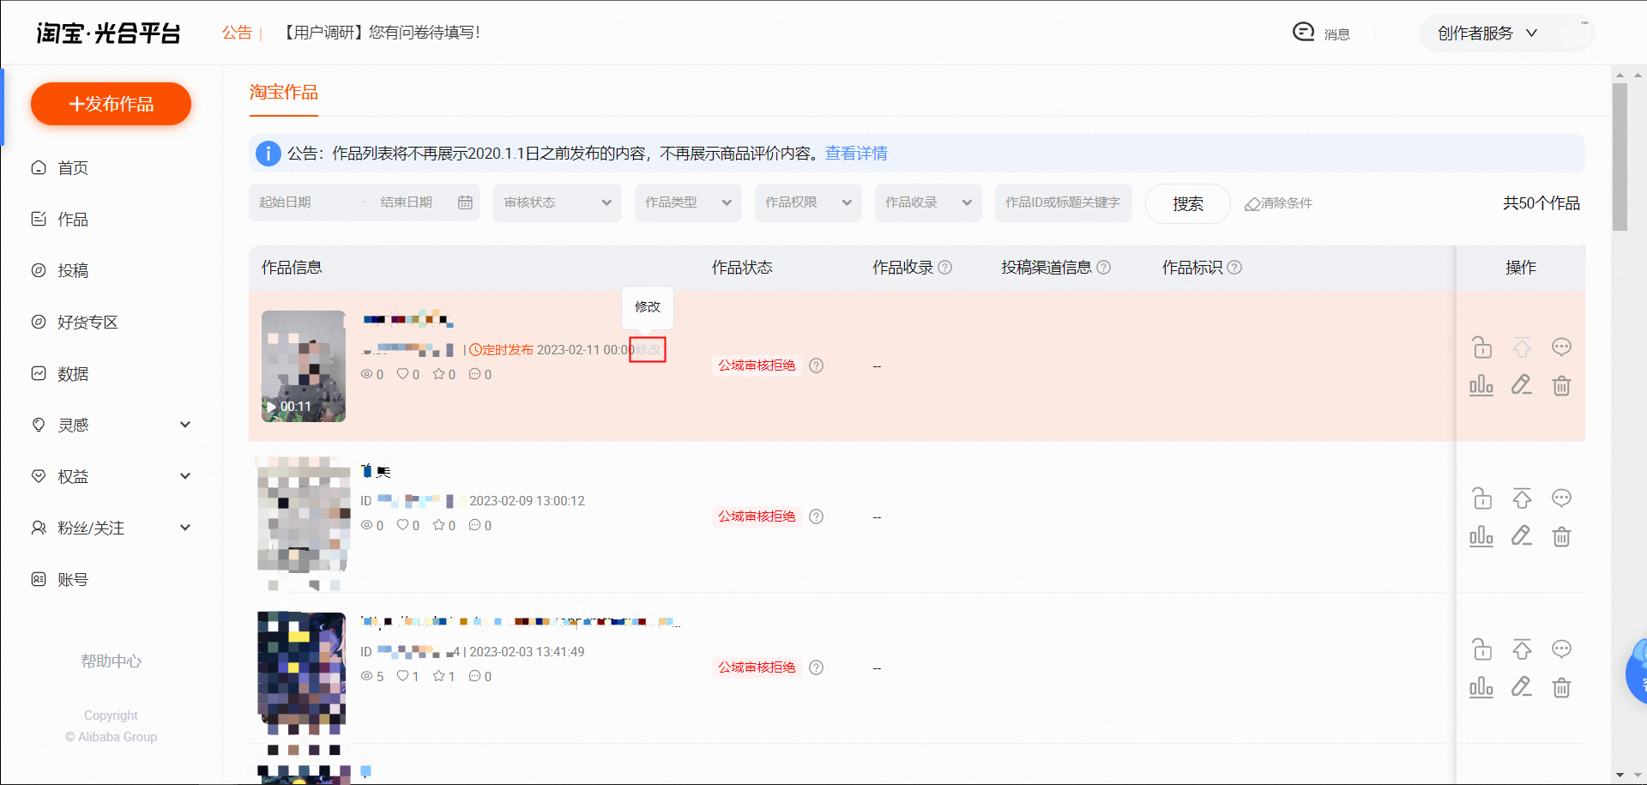Expand the 粉丝/关注 sidebar submenu chevron
The width and height of the screenshot is (1647, 785).
tap(185, 528)
